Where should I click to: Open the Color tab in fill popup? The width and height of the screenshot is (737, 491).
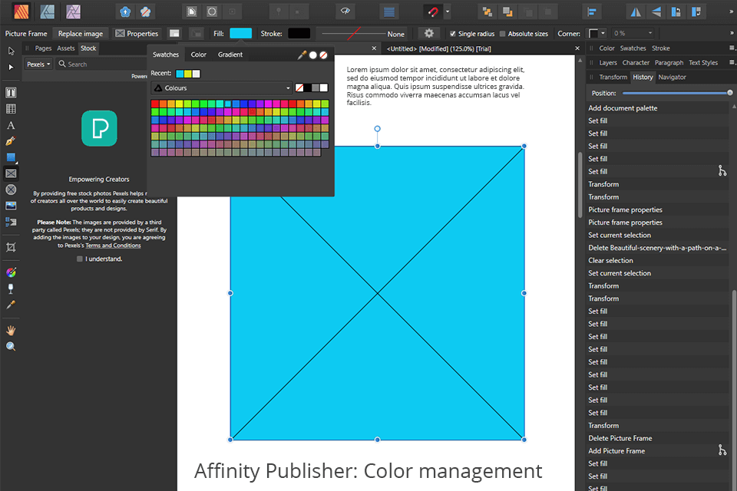click(x=198, y=54)
